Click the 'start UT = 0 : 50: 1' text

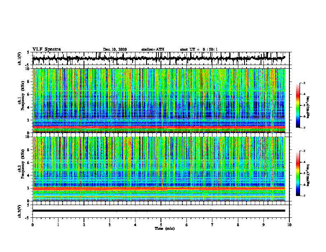coord(199,49)
